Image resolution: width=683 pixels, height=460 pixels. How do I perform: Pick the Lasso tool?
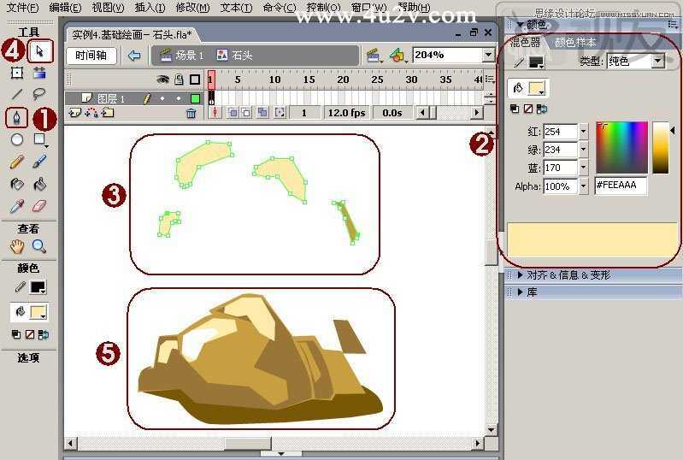(39, 94)
